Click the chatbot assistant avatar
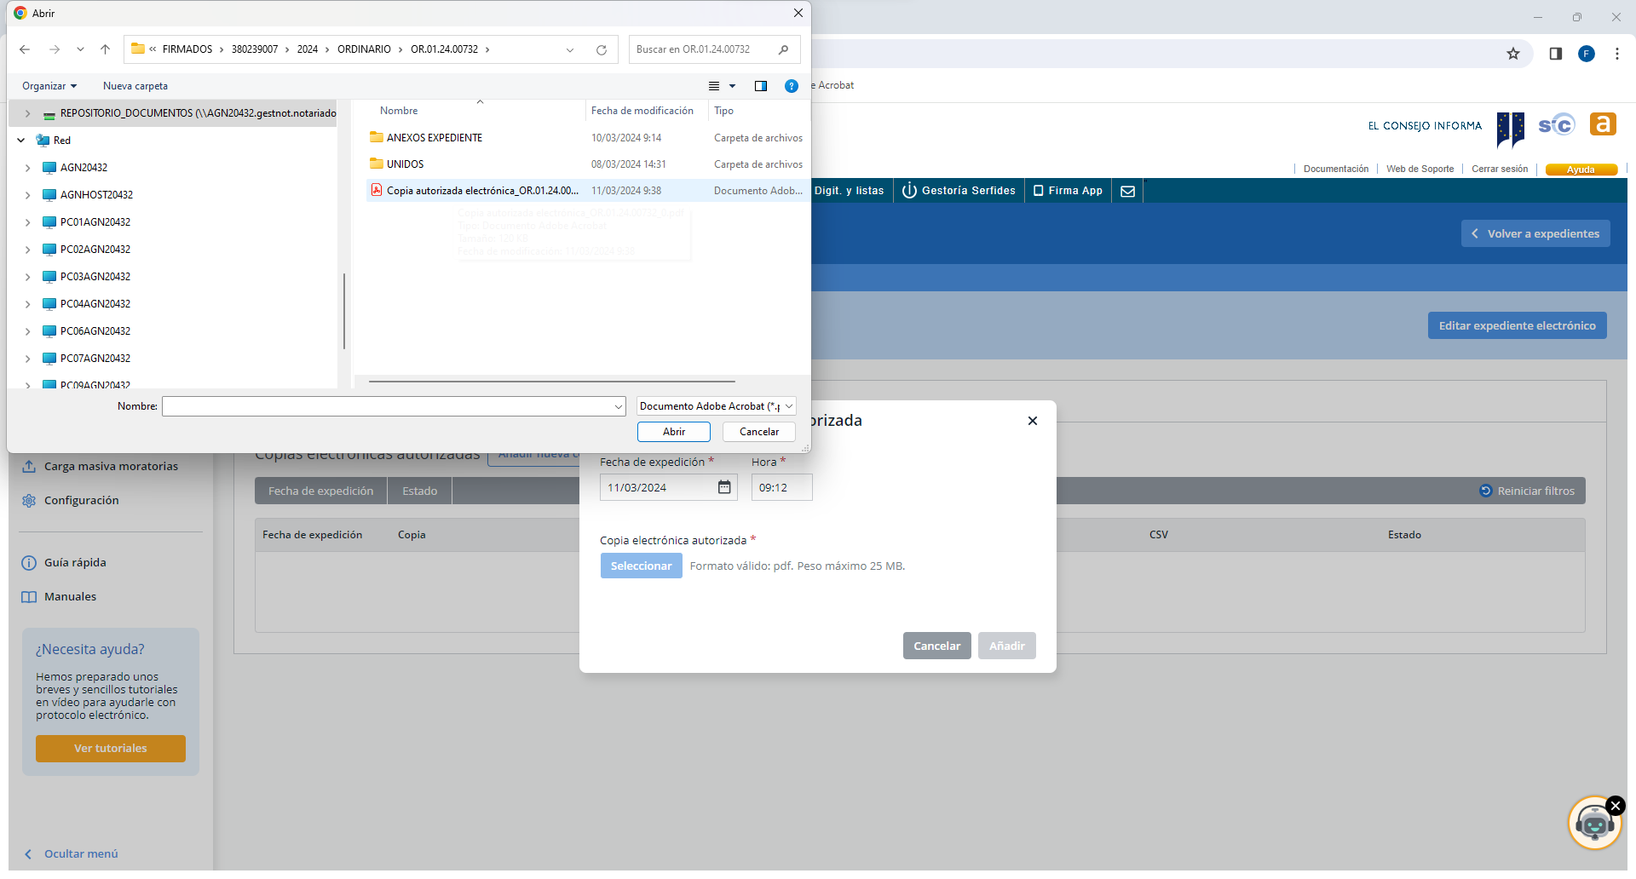This screenshot has height=879, width=1636. point(1593,823)
